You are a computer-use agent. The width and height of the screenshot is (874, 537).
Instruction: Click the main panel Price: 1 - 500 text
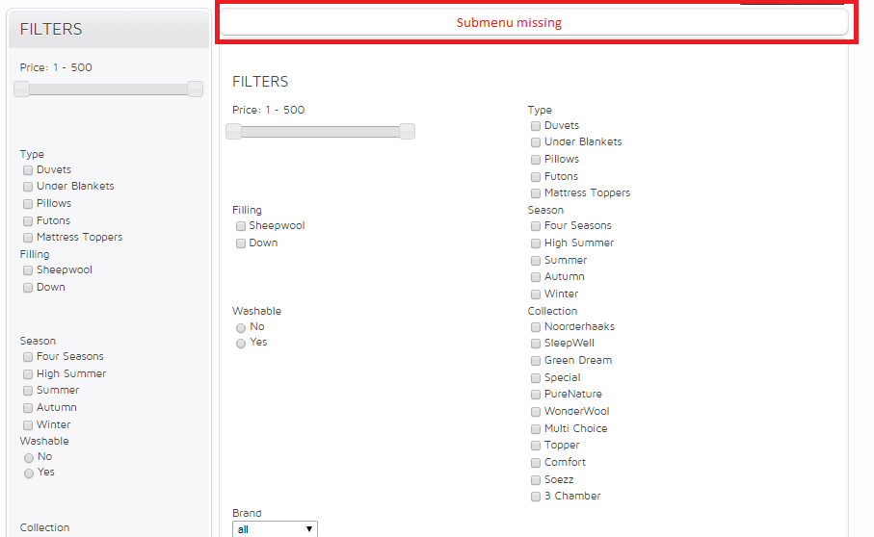(269, 110)
